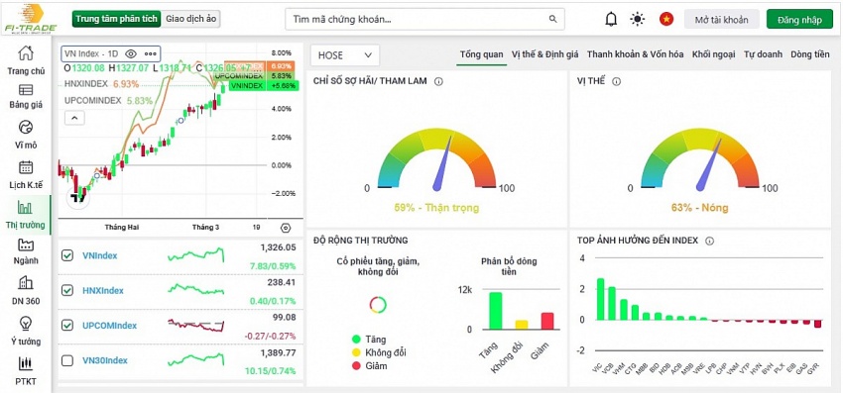Open Vĩ mô macro icon
843x393 pixels.
[x=26, y=128]
